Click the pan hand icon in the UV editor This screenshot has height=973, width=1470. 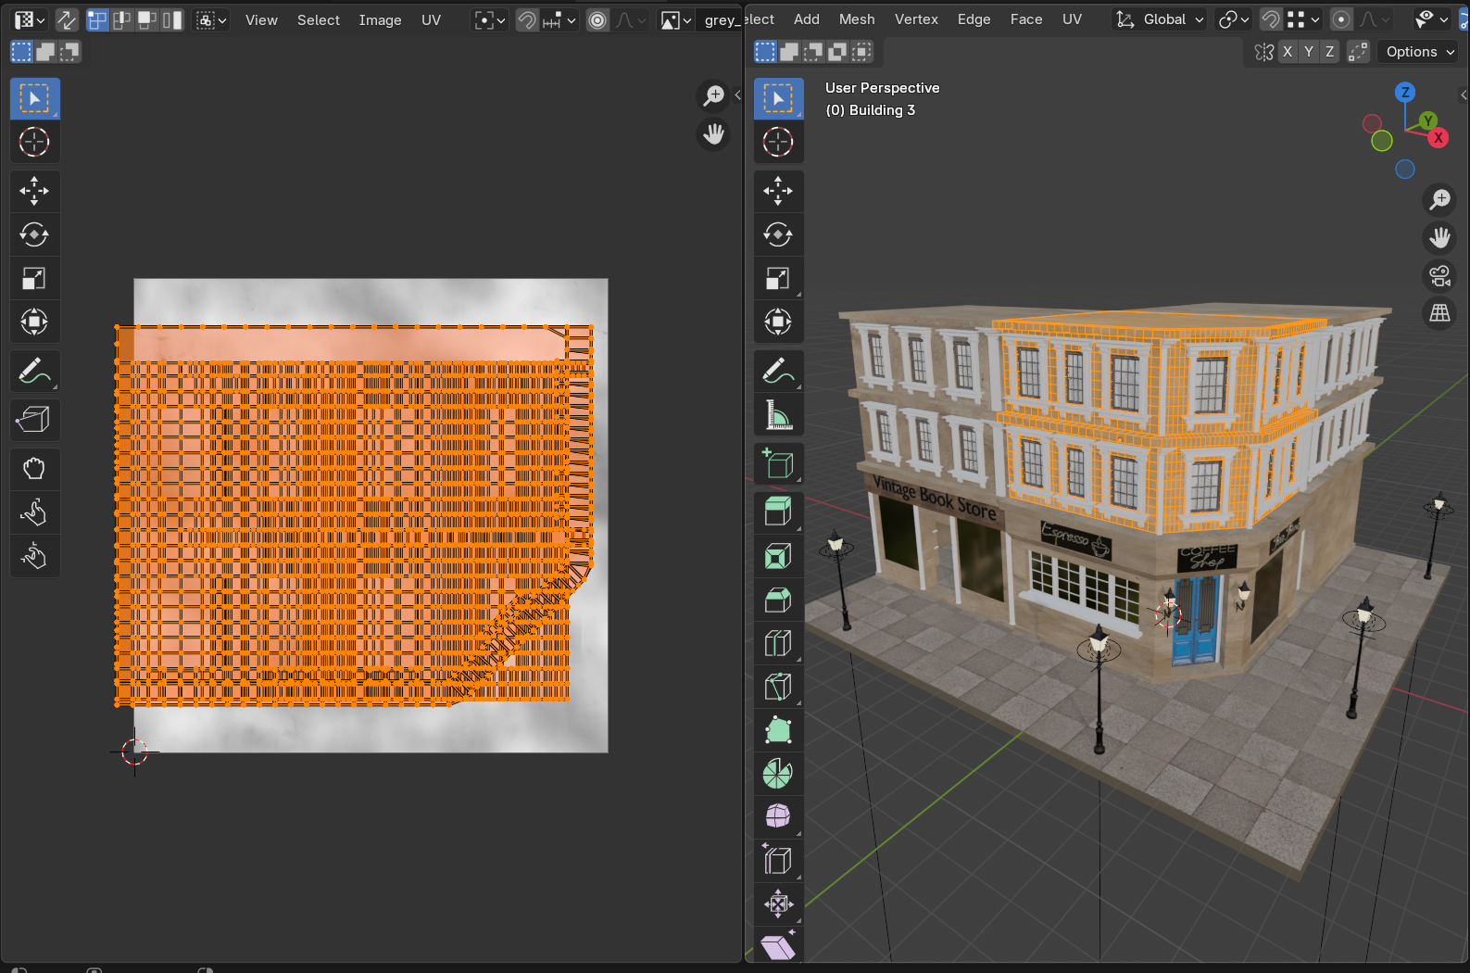[713, 134]
